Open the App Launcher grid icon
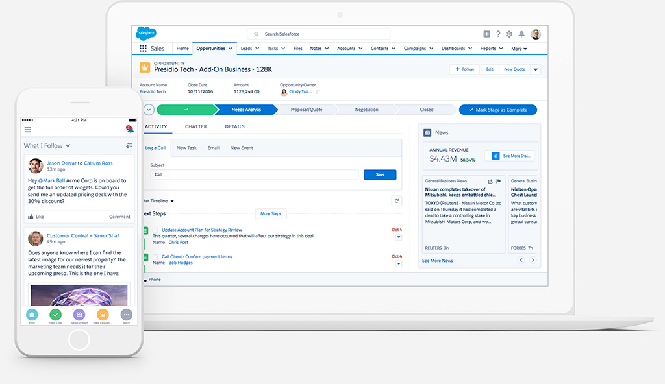The image size is (665, 384). point(143,49)
